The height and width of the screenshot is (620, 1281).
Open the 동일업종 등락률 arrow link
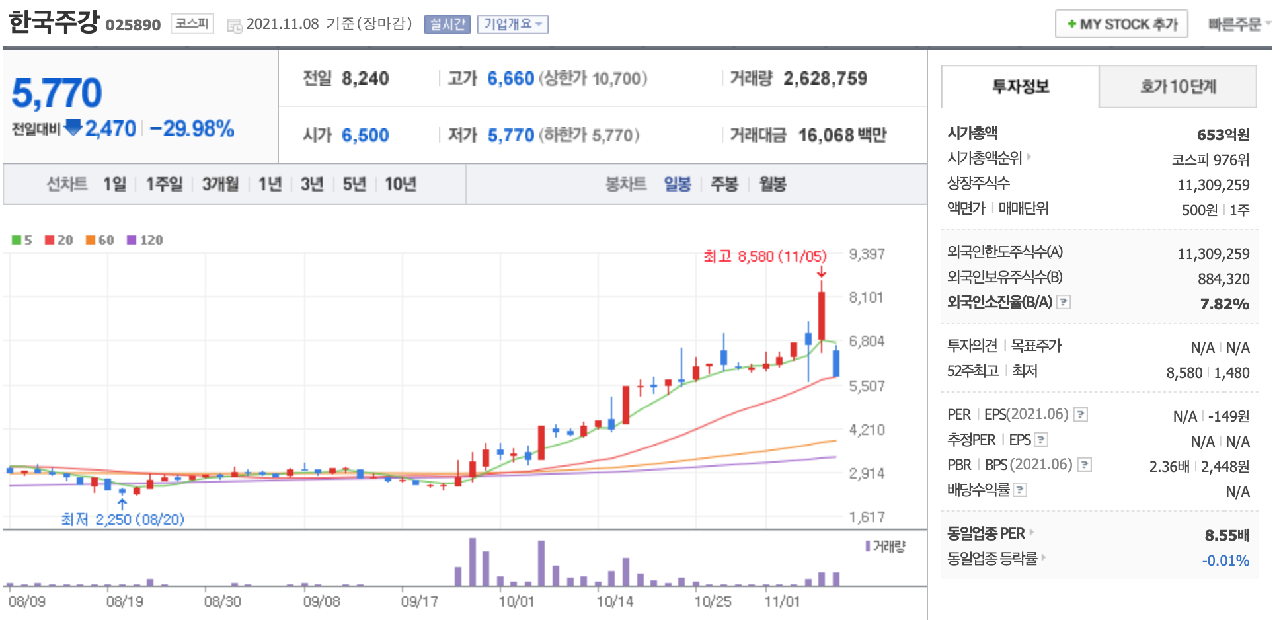(x=1044, y=558)
